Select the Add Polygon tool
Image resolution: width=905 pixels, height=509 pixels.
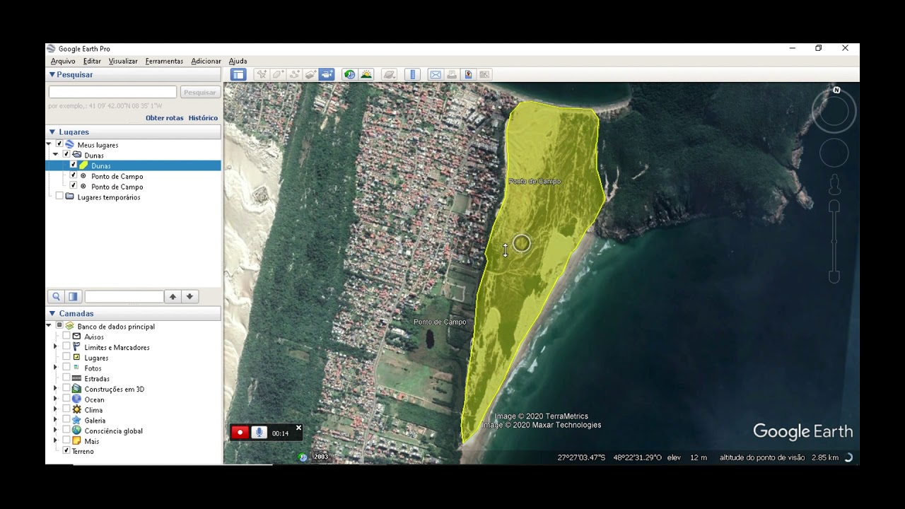point(278,74)
